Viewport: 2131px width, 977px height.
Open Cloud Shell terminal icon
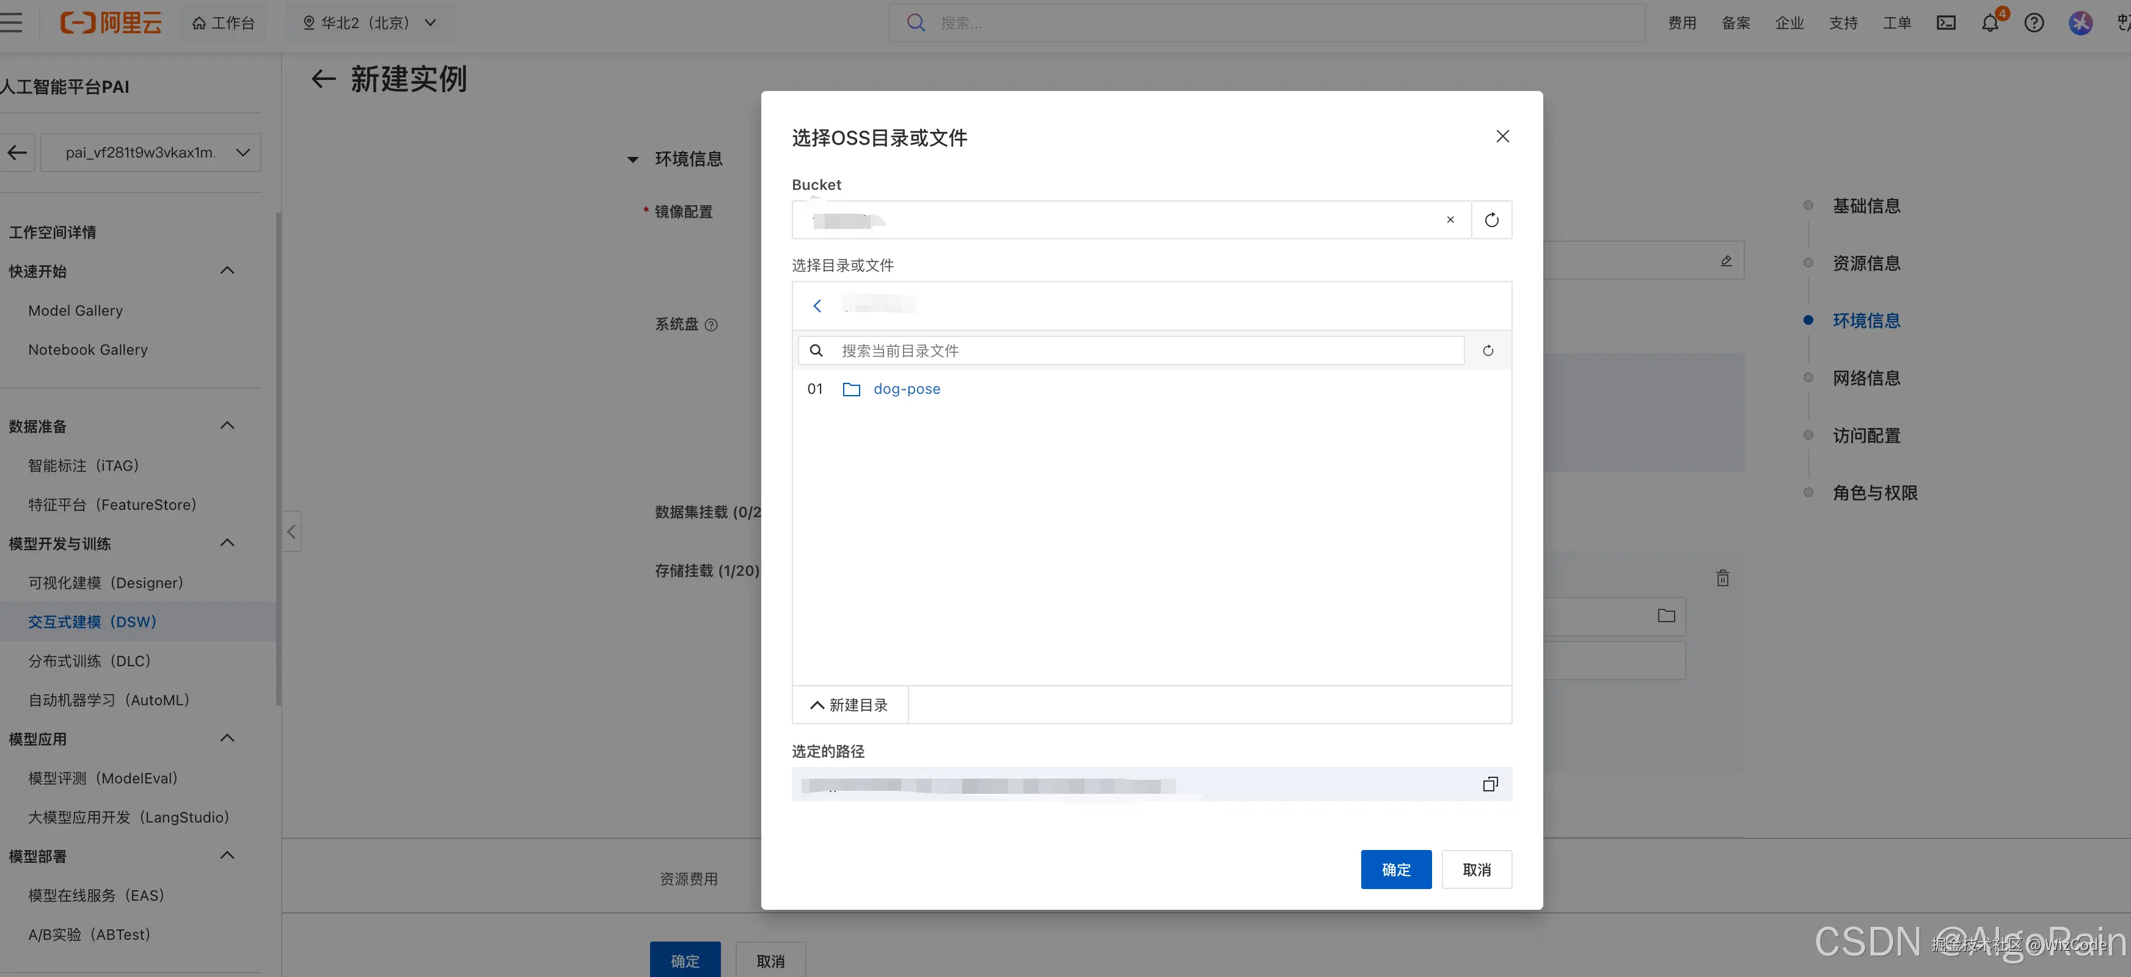1946,23
